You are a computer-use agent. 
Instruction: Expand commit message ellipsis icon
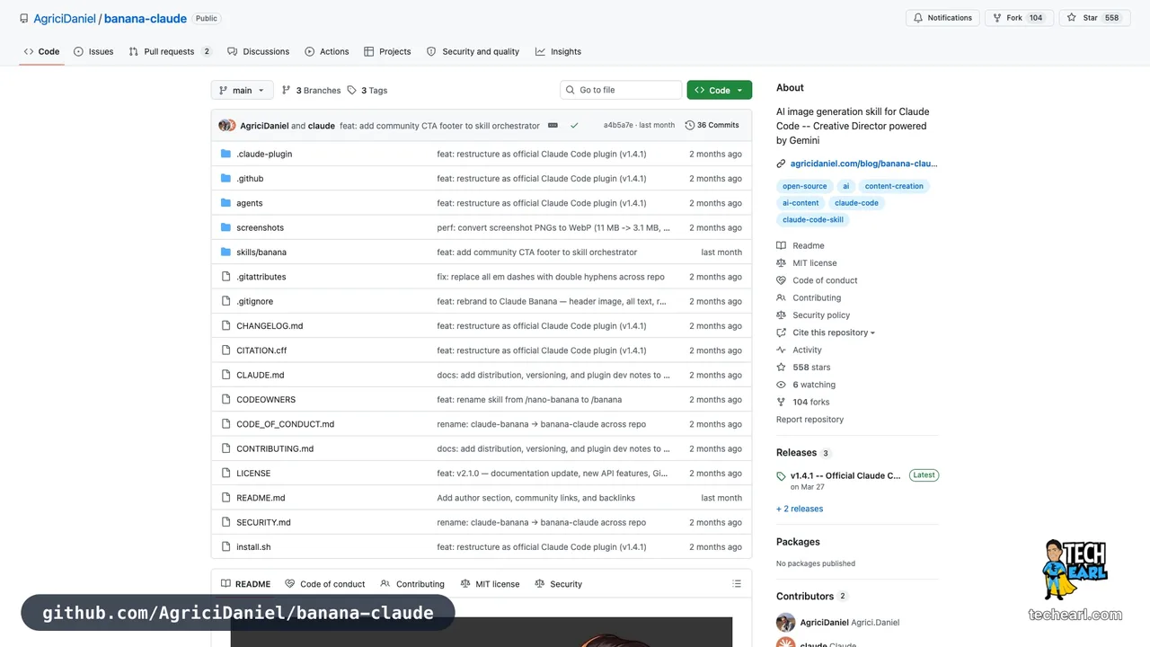[553, 126]
